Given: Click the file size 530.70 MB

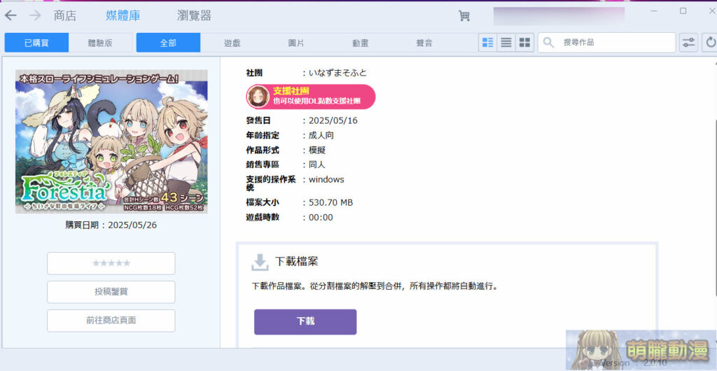Looking at the screenshot, I should [x=330, y=202].
